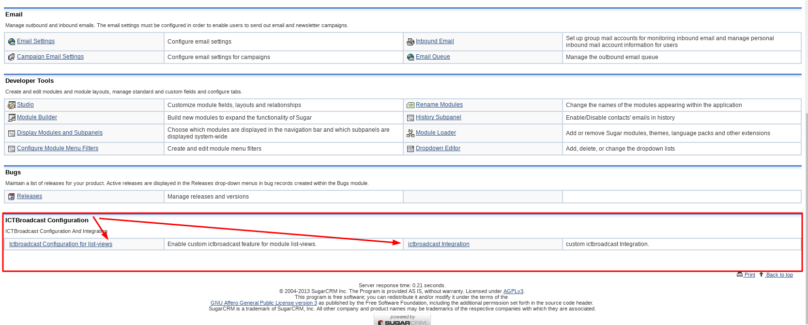
Task: Click 'Configure email settings for campaigns' text
Action: click(219, 57)
